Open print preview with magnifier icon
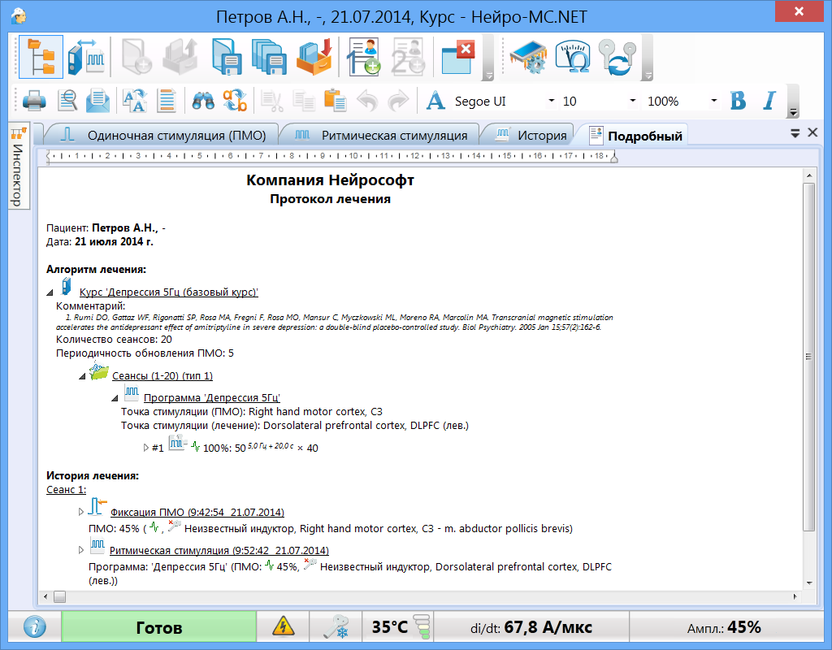The height and width of the screenshot is (650, 832). pyautogui.click(x=67, y=101)
